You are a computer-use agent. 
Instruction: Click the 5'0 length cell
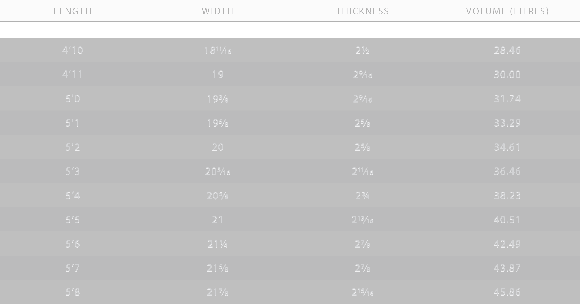point(73,99)
